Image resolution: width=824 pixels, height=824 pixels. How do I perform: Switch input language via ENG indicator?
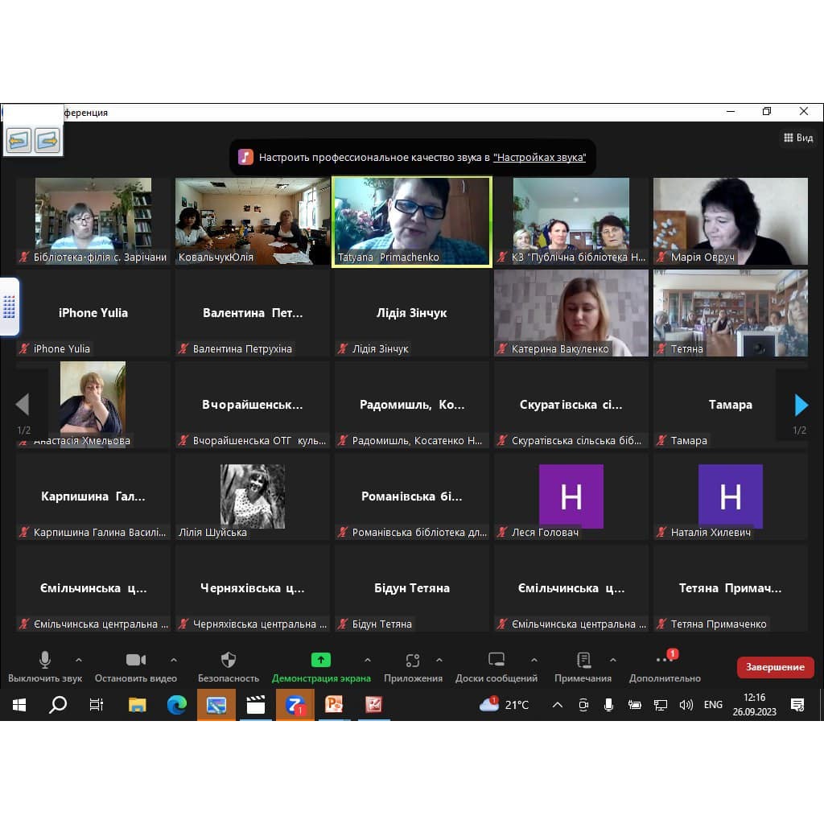click(x=713, y=705)
